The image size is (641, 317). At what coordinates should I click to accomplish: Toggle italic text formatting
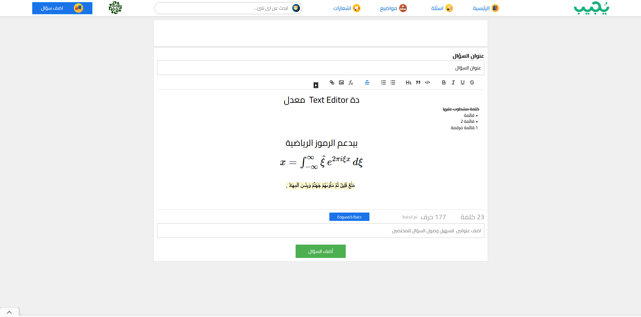coord(453,82)
